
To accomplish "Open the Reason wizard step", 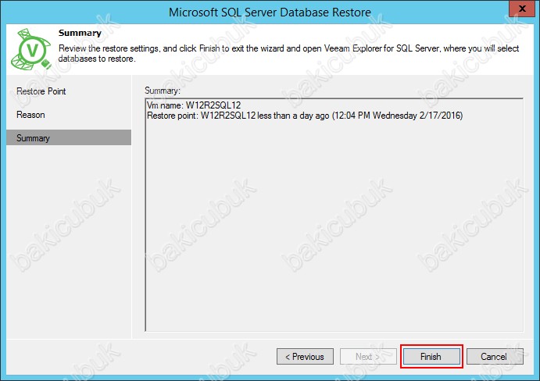I will click(x=30, y=115).
